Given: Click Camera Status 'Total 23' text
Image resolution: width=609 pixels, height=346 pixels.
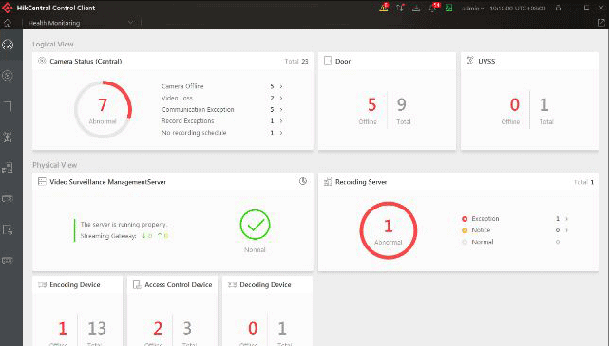Looking at the screenshot, I should (296, 62).
